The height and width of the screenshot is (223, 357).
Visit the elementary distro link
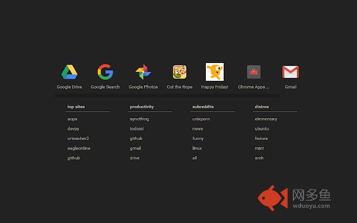(x=266, y=119)
